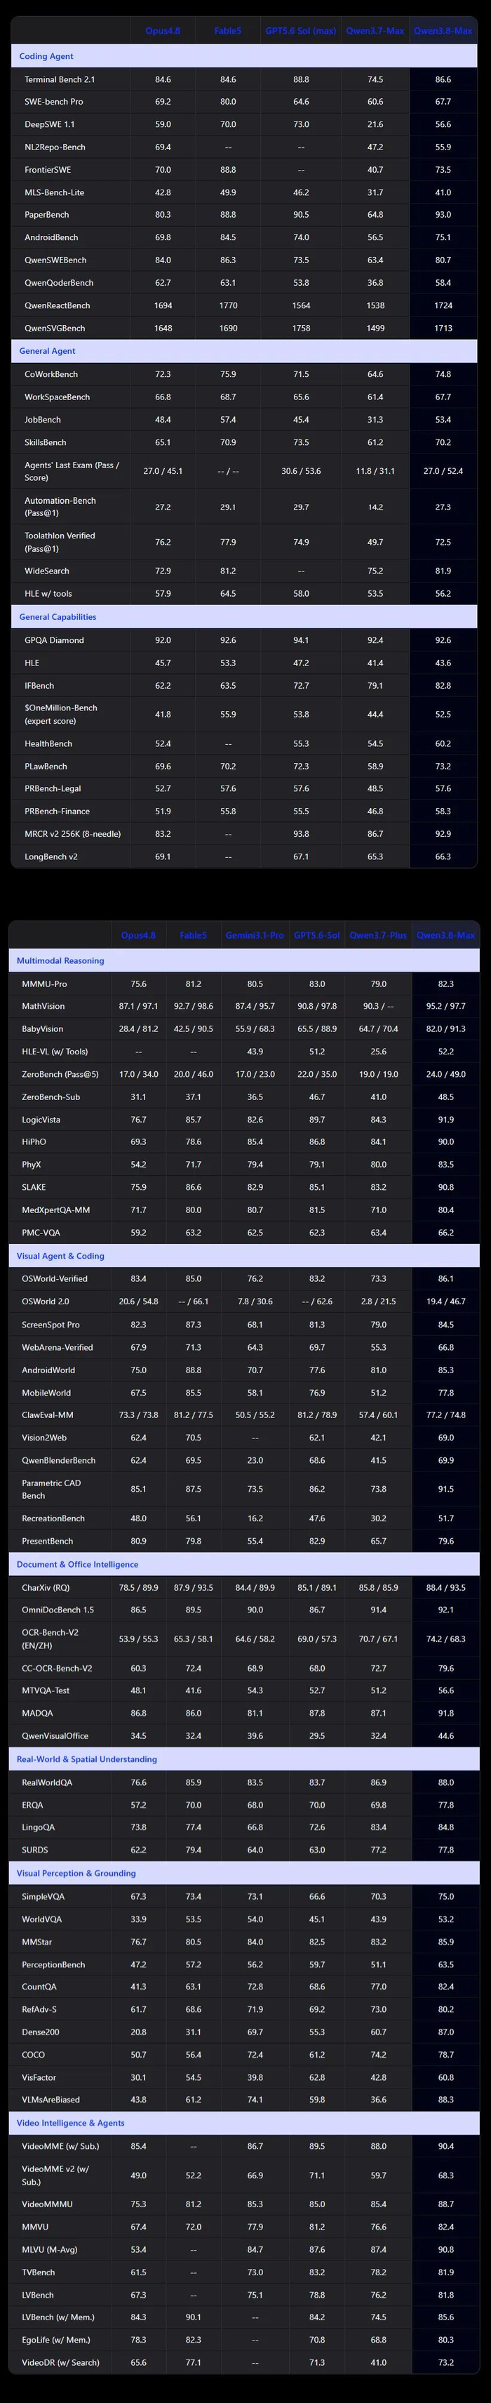Click the Qwen3.7-Plus column header
Screen dimensions: 491x2403
click(x=378, y=934)
